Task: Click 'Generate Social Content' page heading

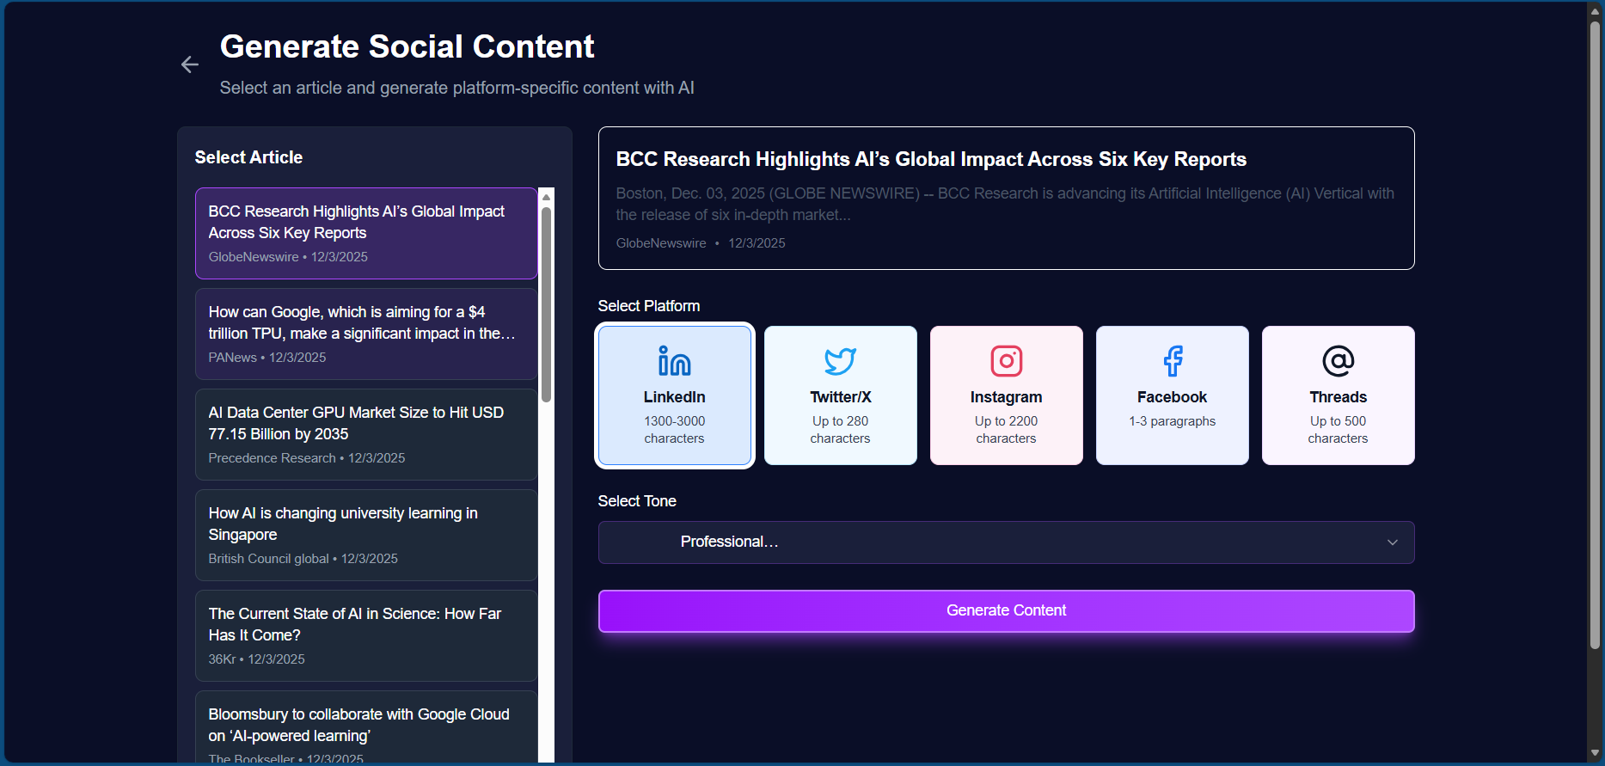Action: (x=407, y=46)
